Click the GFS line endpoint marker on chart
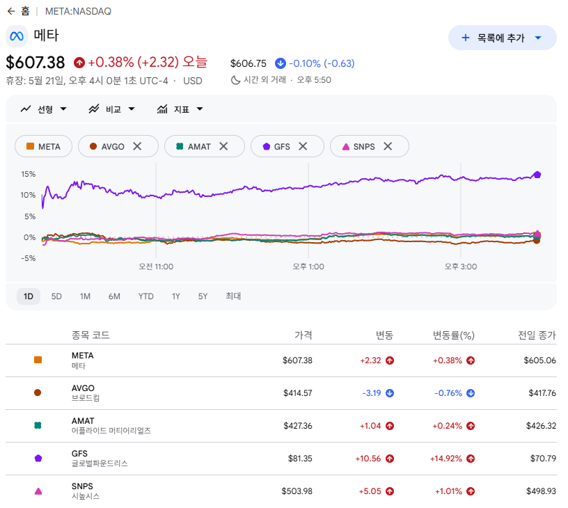This screenshot has width=568, height=508. 537,175
